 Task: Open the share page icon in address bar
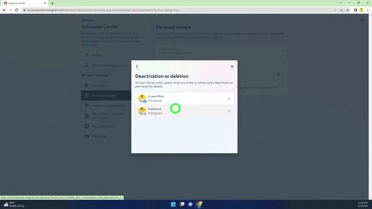(x=341, y=10)
